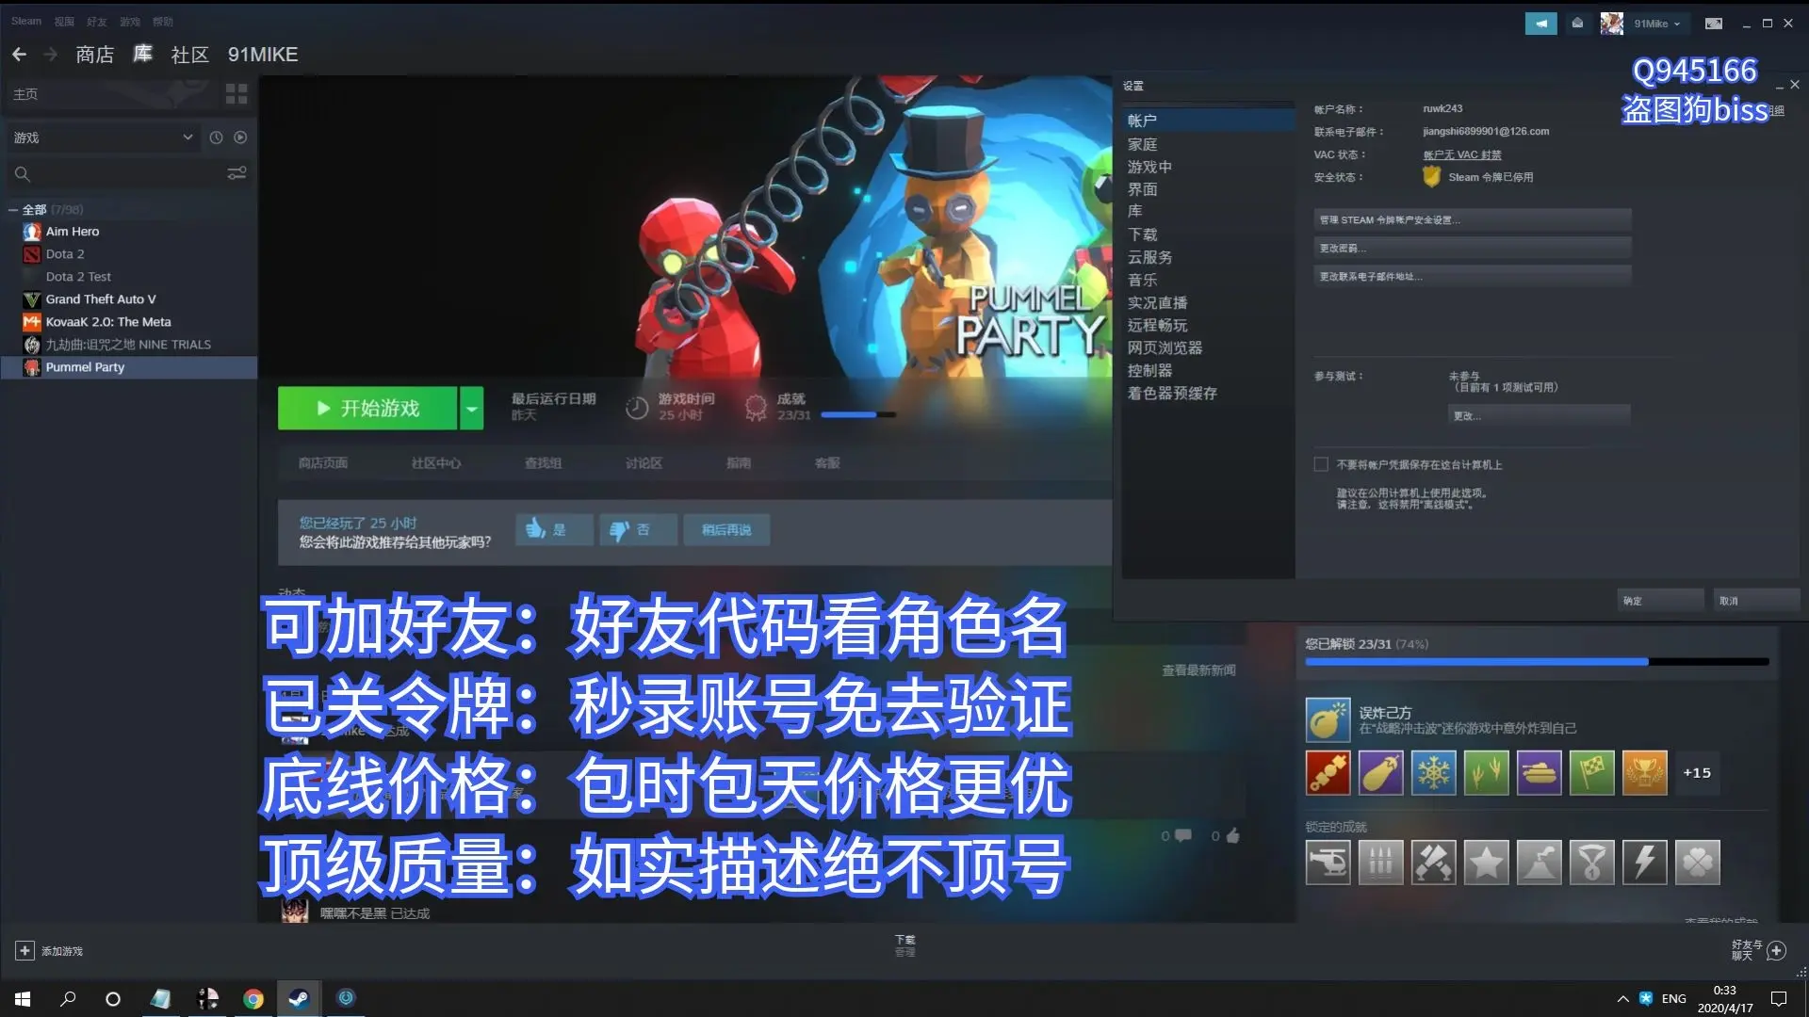Click change contact email address button
The height and width of the screenshot is (1017, 1809).
pyautogui.click(x=1473, y=277)
